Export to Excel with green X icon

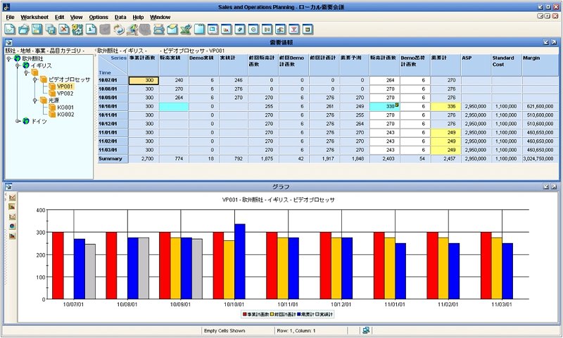point(186,30)
